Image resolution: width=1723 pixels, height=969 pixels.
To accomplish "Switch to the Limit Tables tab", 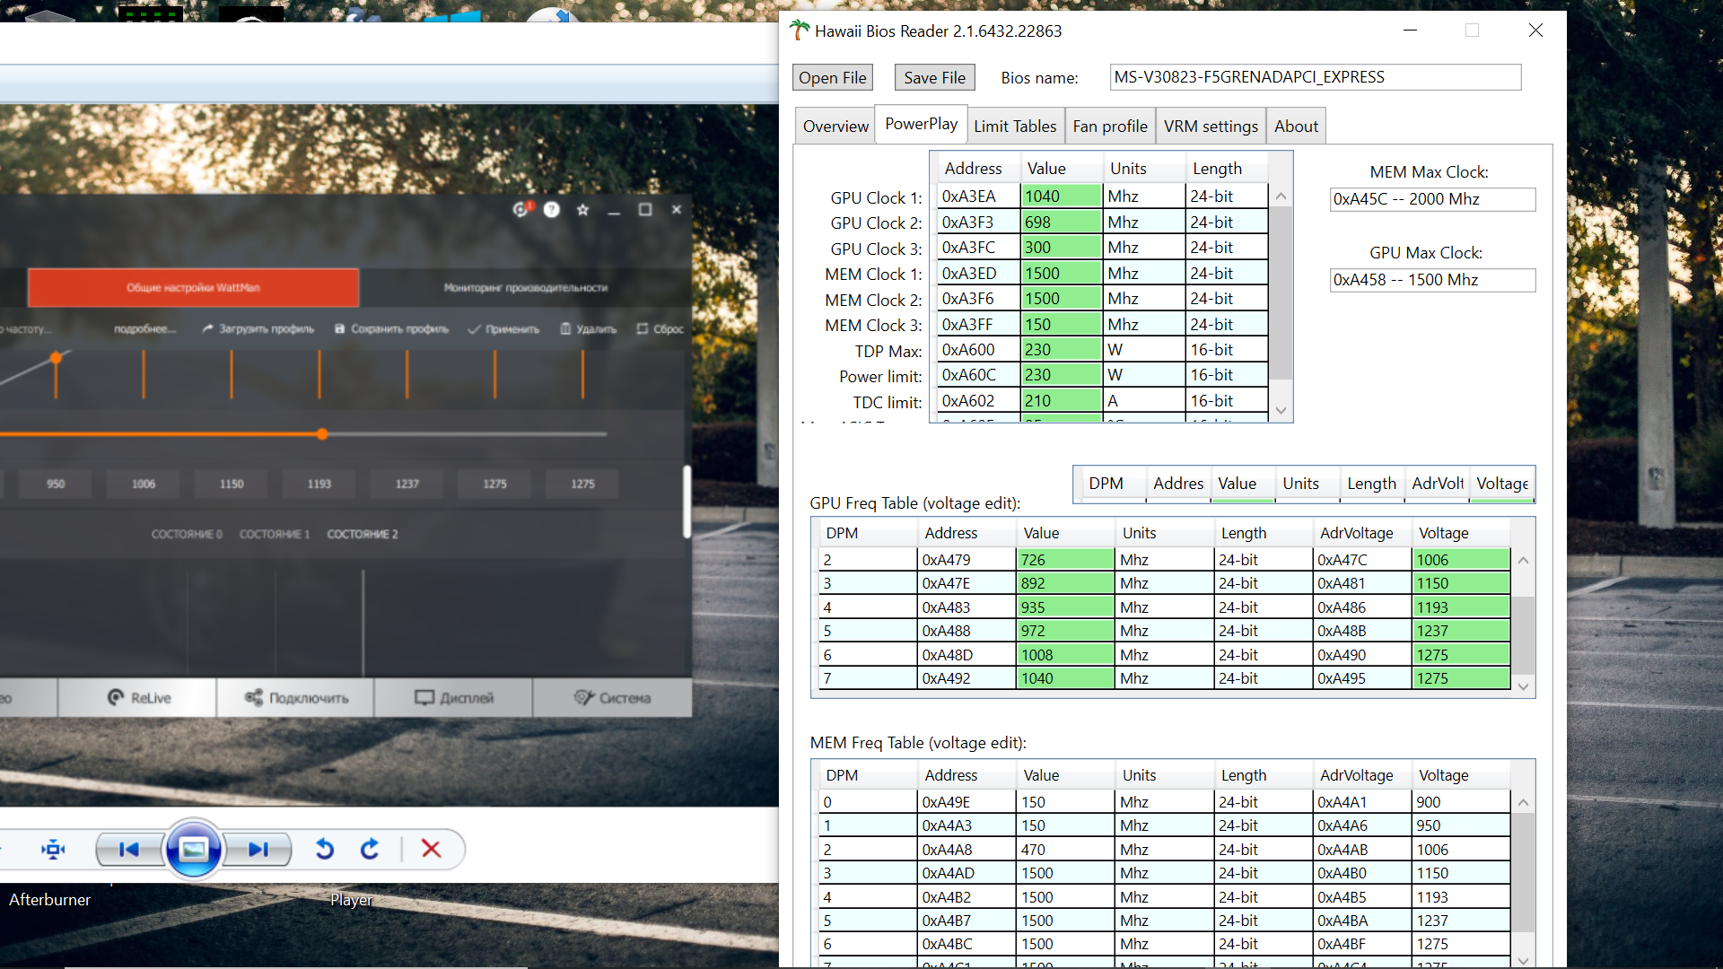I will point(1015,127).
